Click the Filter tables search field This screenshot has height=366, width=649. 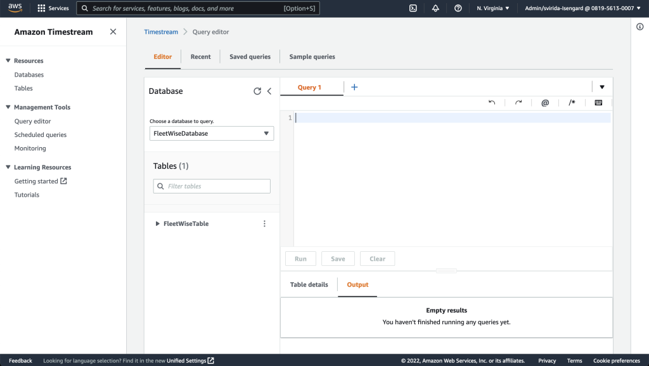(212, 186)
